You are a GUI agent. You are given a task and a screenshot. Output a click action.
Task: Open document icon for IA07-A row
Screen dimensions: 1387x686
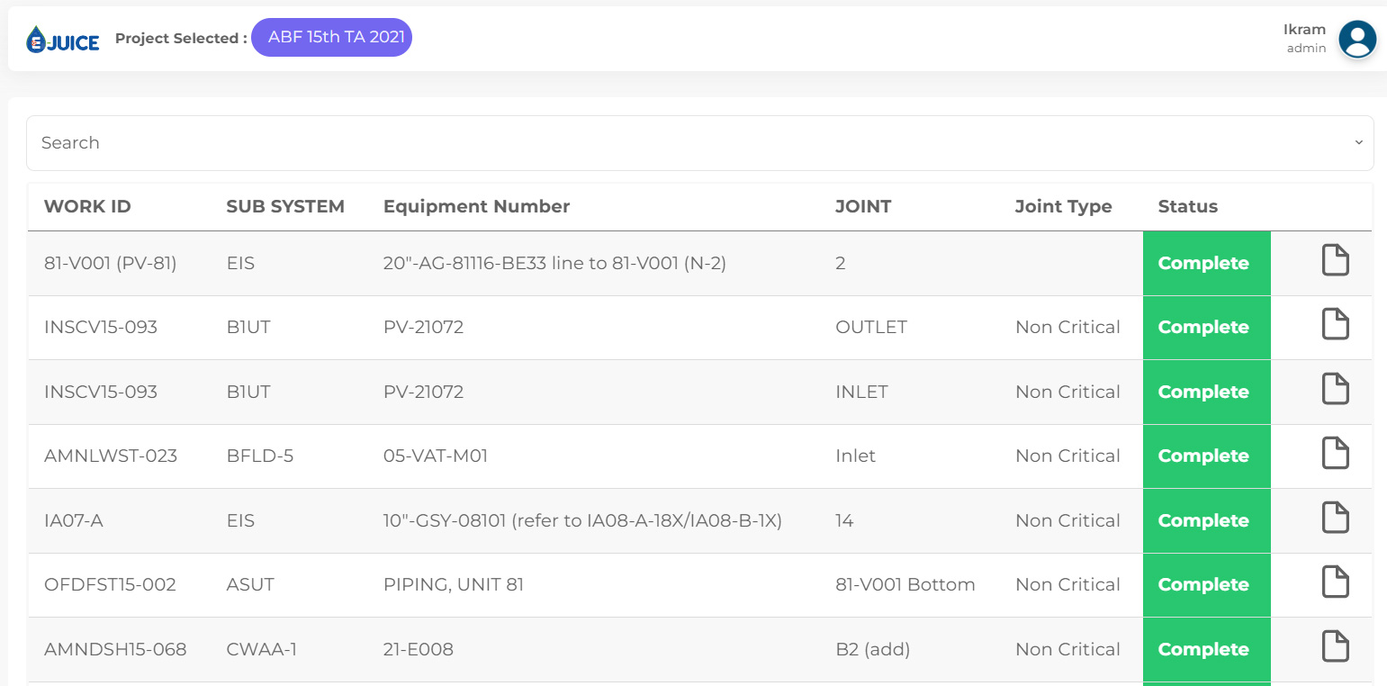coord(1335,518)
